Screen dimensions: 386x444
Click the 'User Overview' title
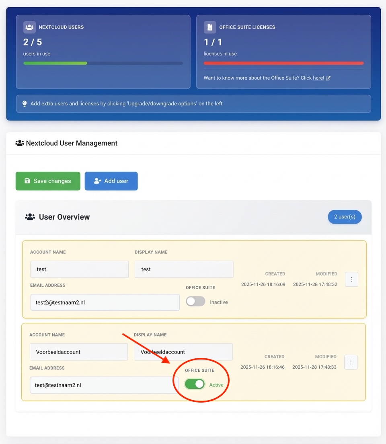[64, 217]
